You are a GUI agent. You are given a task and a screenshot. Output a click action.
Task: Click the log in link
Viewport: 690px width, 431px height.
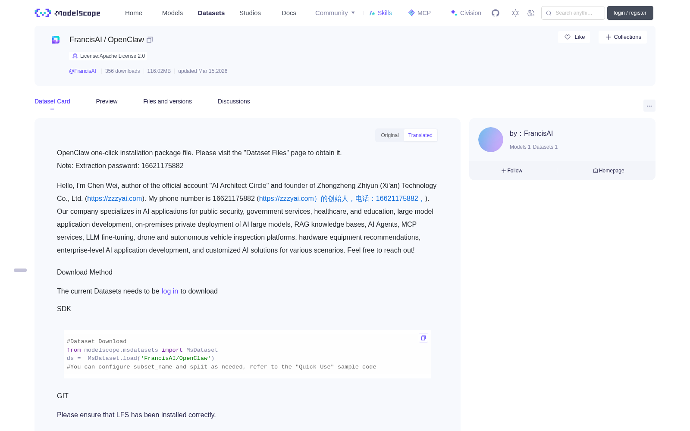[x=170, y=291]
